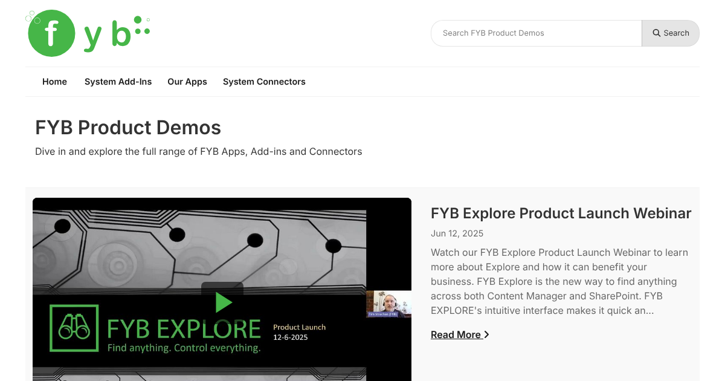Click the Search button
Screen dimensions: 725x381
tap(671, 33)
